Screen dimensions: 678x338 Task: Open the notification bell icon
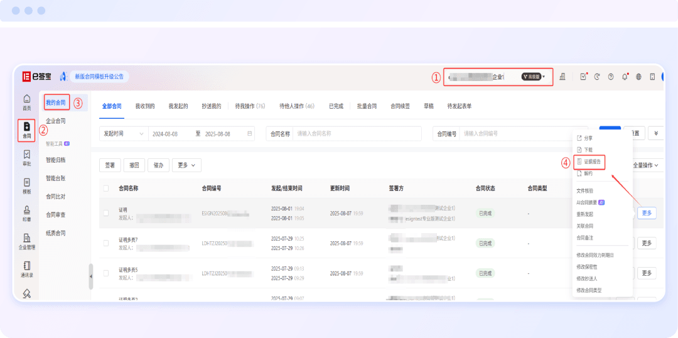point(625,77)
